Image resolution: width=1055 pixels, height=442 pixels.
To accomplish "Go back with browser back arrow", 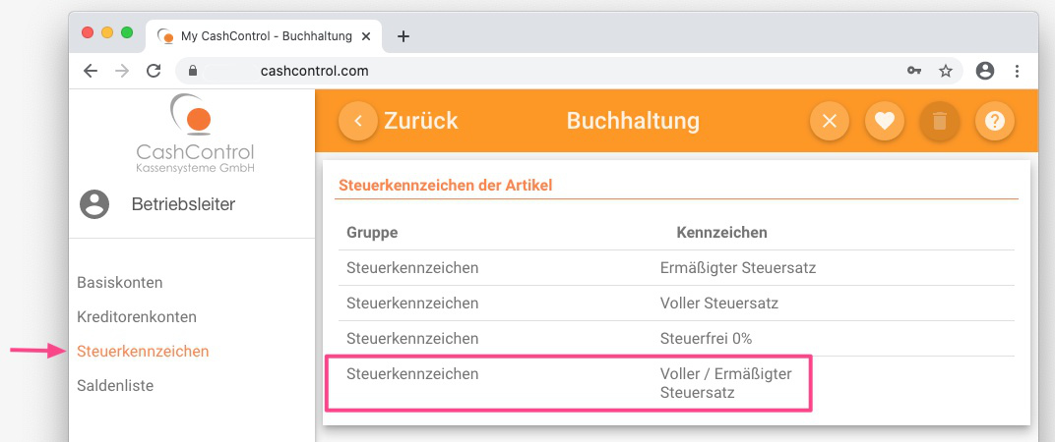I will tap(91, 71).
